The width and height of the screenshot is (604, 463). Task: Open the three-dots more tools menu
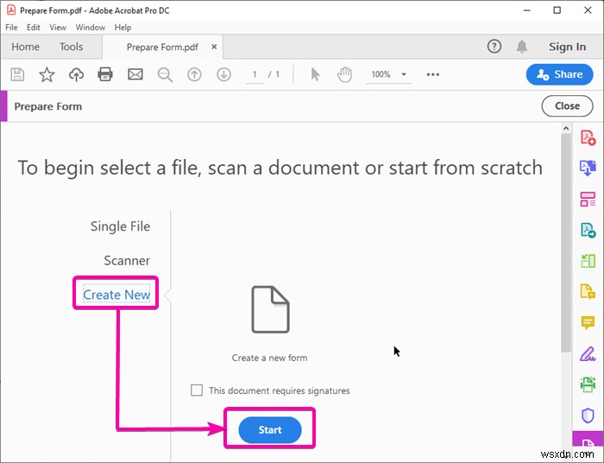433,74
